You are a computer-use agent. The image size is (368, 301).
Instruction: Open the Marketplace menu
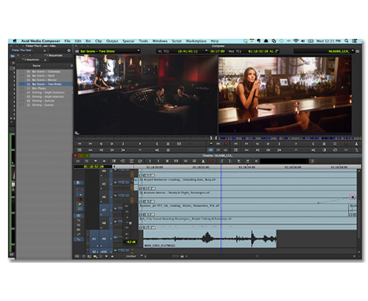pyautogui.click(x=196, y=41)
